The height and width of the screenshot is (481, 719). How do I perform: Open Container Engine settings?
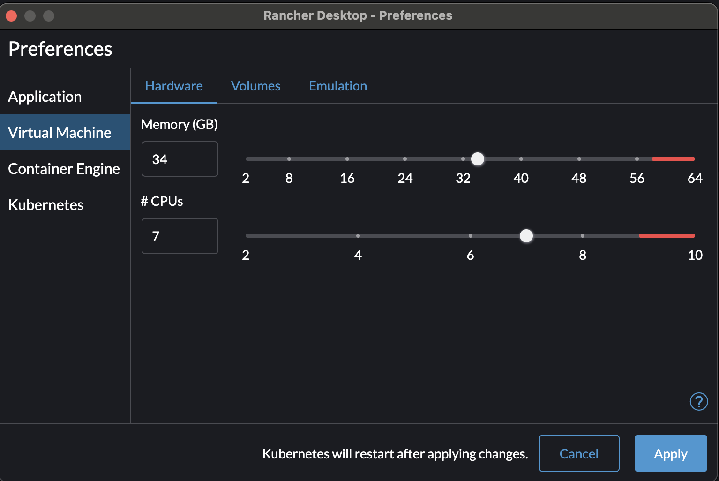coord(64,169)
